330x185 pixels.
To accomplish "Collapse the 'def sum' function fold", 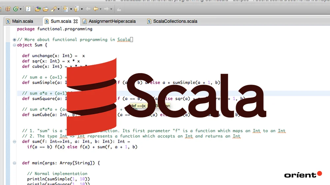I will (14, 142).
